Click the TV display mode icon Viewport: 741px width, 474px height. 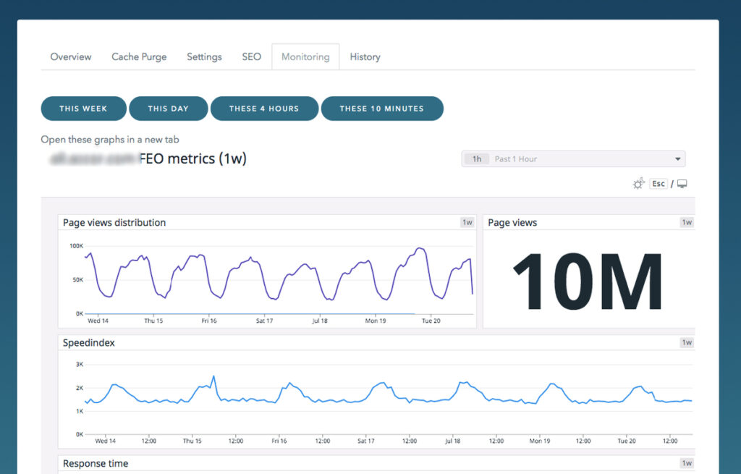681,183
